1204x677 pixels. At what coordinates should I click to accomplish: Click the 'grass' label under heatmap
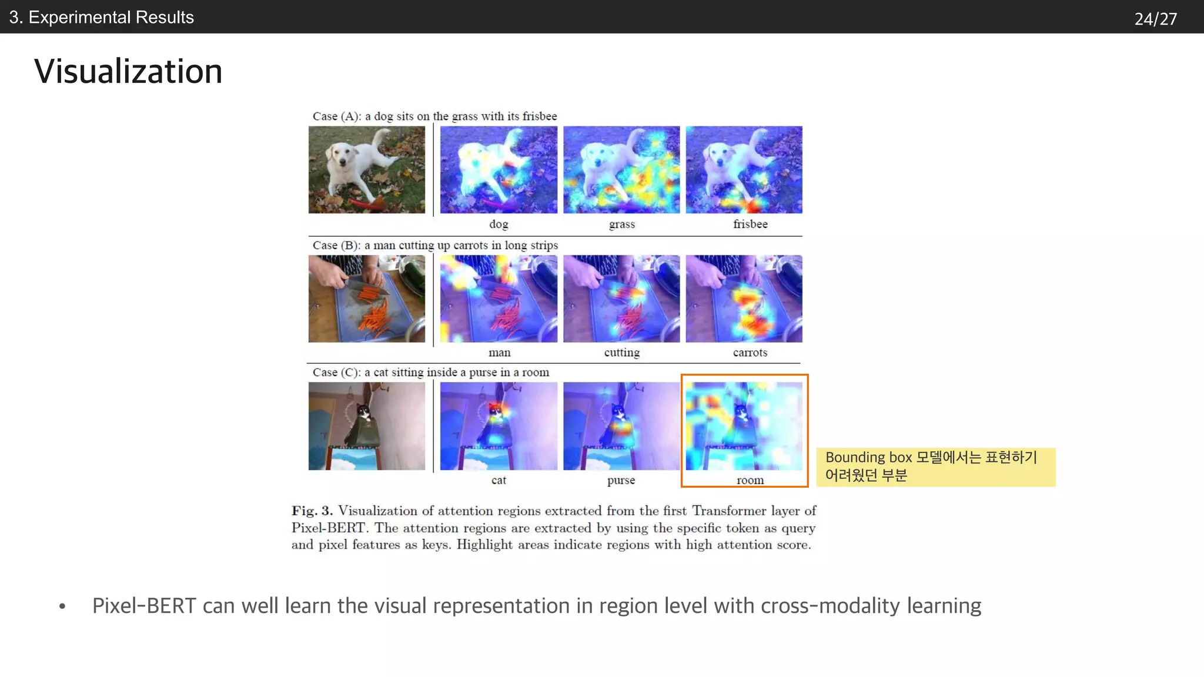(x=622, y=224)
